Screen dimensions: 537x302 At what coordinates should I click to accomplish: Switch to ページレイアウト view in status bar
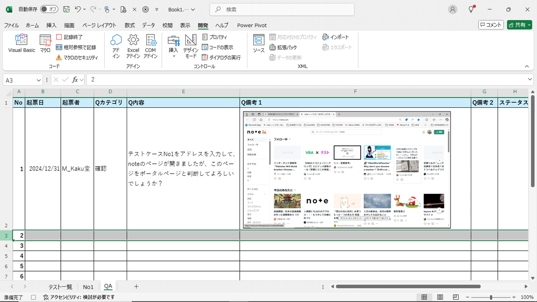(x=440, y=297)
